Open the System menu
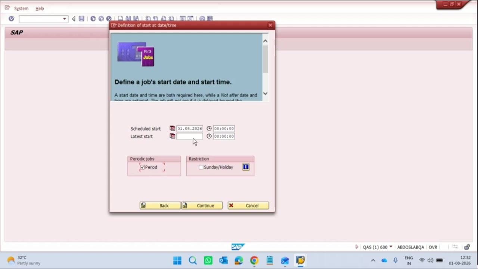Viewport: 478px width, 269px height. [x=21, y=8]
